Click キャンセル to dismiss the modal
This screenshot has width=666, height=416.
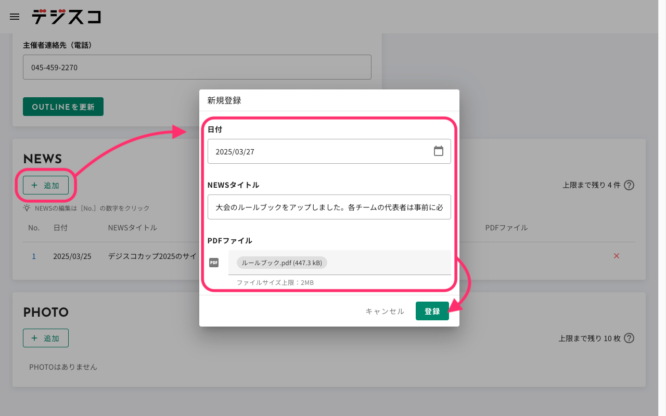click(384, 311)
